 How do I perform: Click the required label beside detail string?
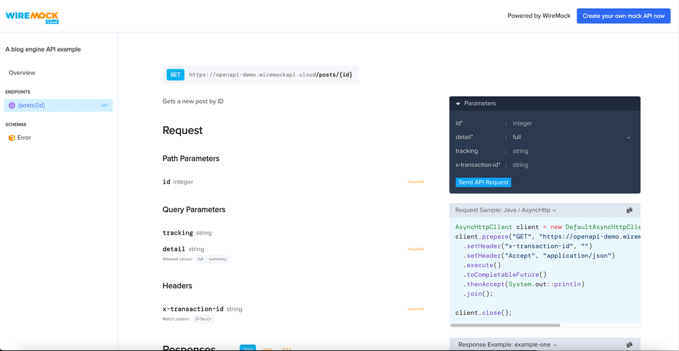coord(416,249)
